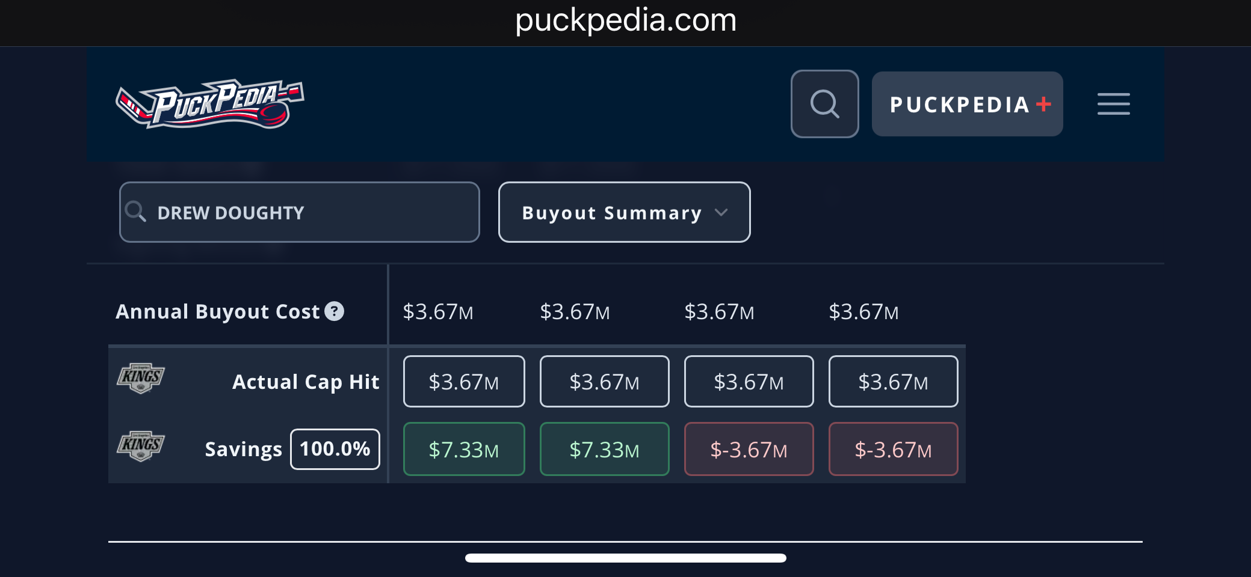The height and width of the screenshot is (577, 1251).
Task: Tap the puckpedia.com address bar
Action: click(x=626, y=20)
